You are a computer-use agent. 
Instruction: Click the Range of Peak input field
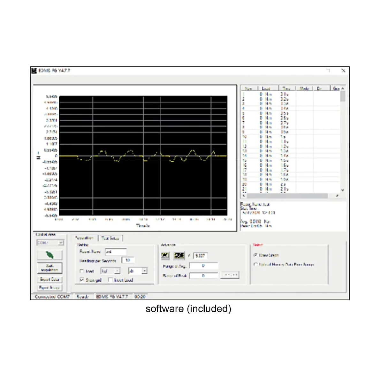203,276
